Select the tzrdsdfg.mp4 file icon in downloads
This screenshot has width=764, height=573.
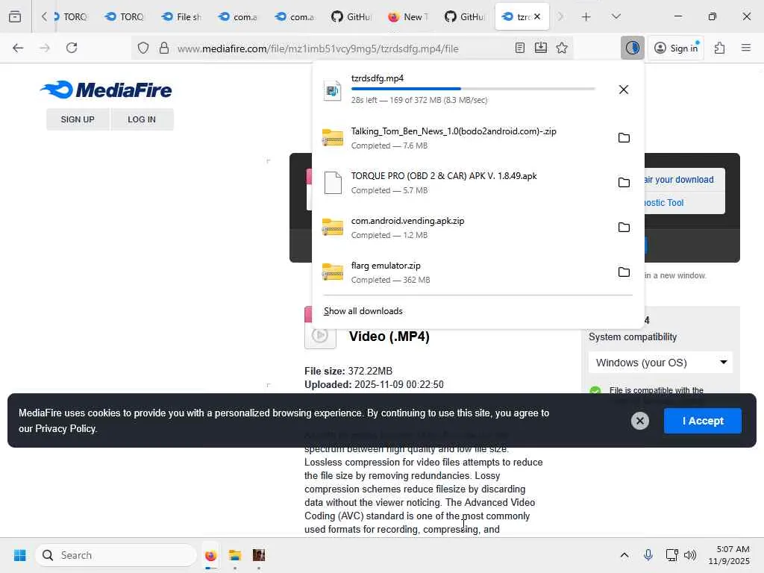(332, 90)
